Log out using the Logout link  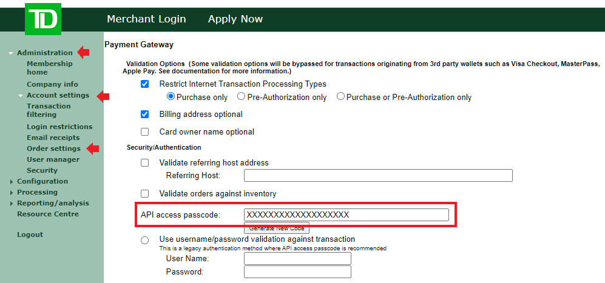click(30, 235)
